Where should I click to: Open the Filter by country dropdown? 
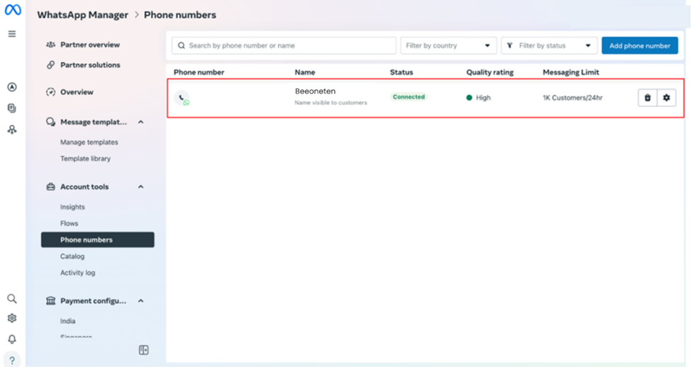(448, 45)
